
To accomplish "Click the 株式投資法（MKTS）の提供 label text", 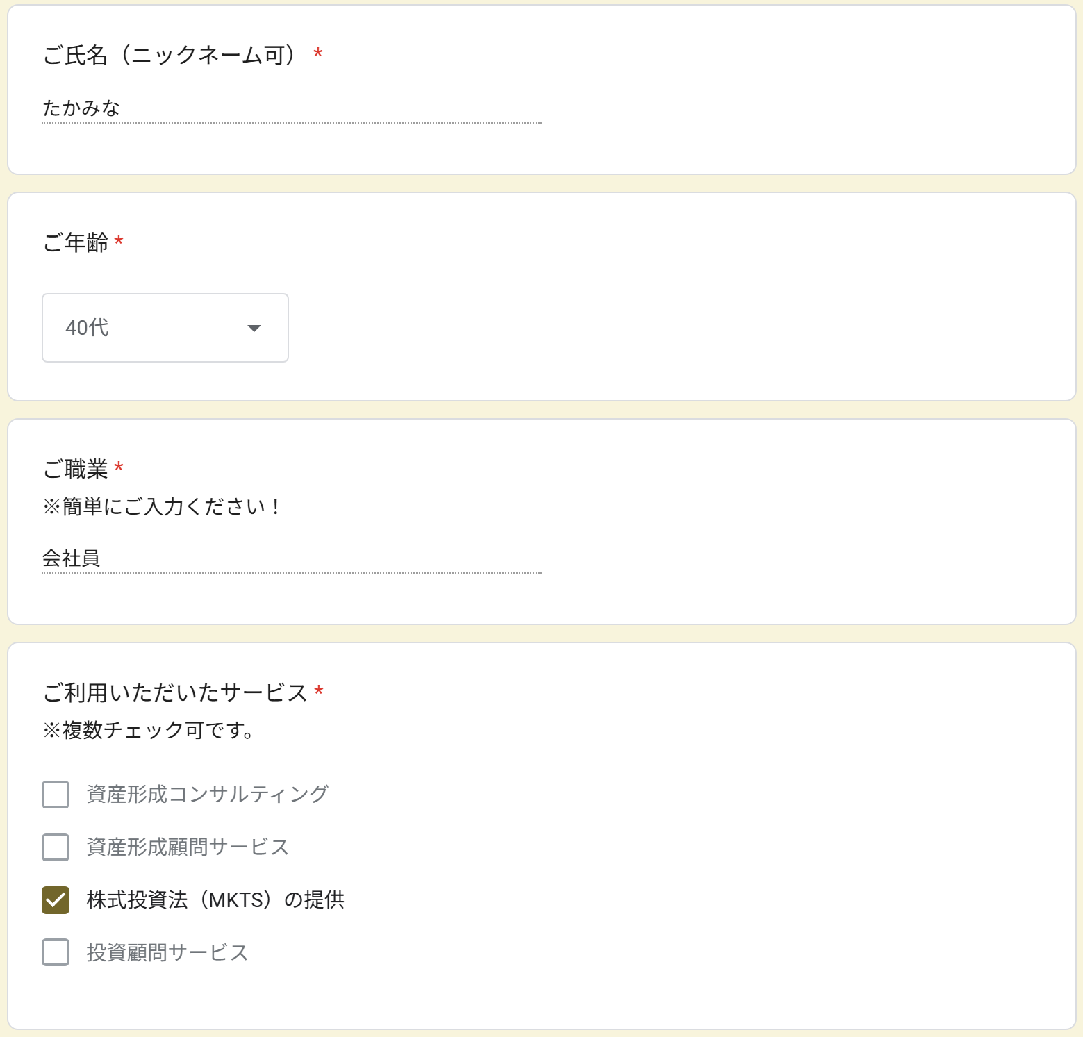I will tap(215, 900).
